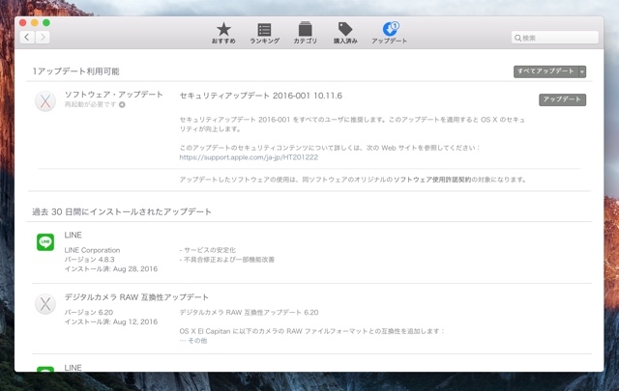Open the アップデート updates tab with badge
The height and width of the screenshot is (391, 619).
click(389, 33)
